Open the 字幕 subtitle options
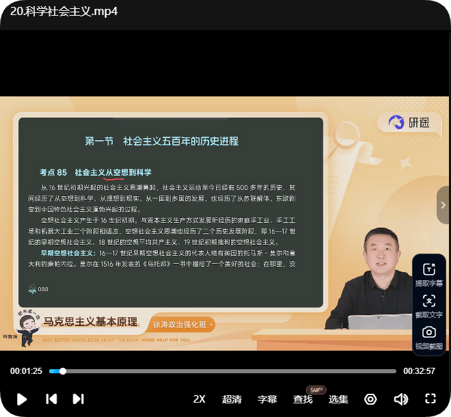Screen dimensions: 451x417 click(x=267, y=399)
